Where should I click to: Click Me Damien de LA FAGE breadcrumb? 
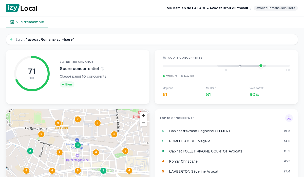207,8
